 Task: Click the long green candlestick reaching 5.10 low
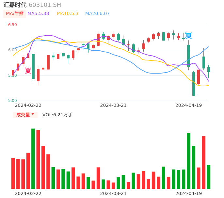click(194, 84)
